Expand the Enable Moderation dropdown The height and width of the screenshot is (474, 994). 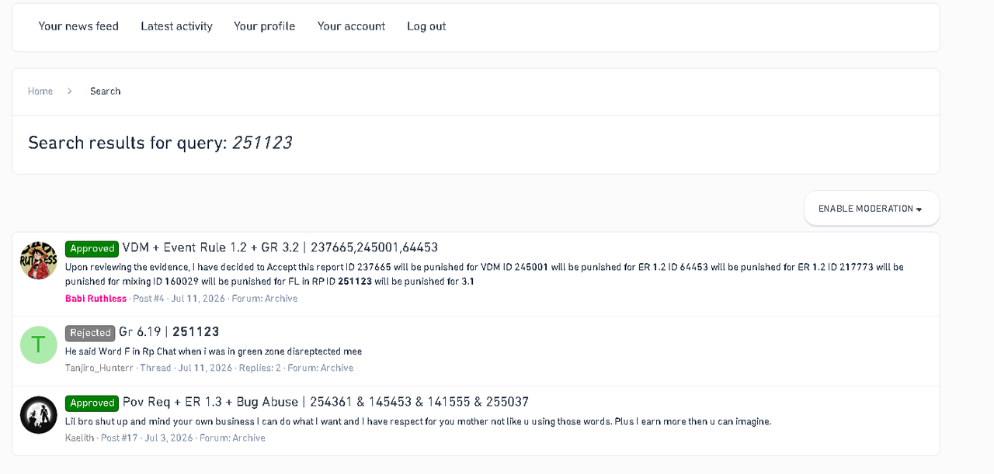(871, 209)
